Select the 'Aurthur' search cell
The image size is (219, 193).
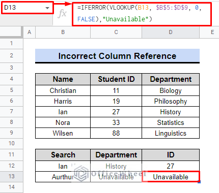tap(63, 177)
